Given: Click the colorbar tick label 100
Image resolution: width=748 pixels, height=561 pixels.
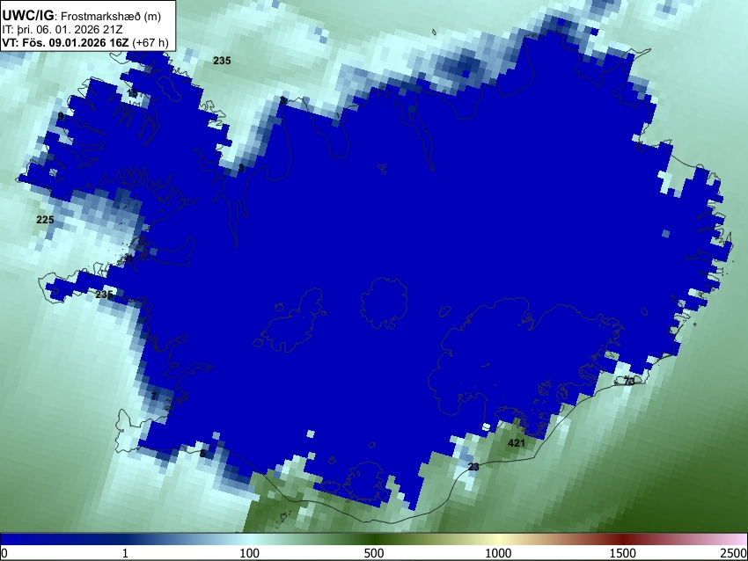Looking at the screenshot, I should click(249, 553).
